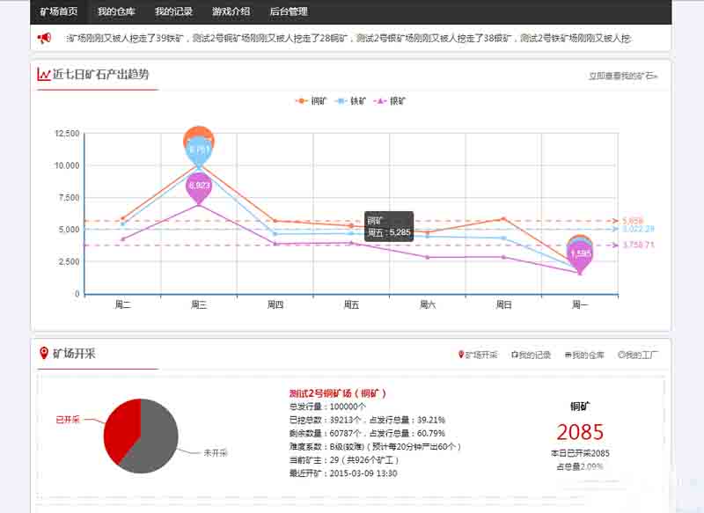The image size is (704, 513).
Task: Click the purple 银矿 marker bubble showing 6,923
Action: pyautogui.click(x=199, y=186)
